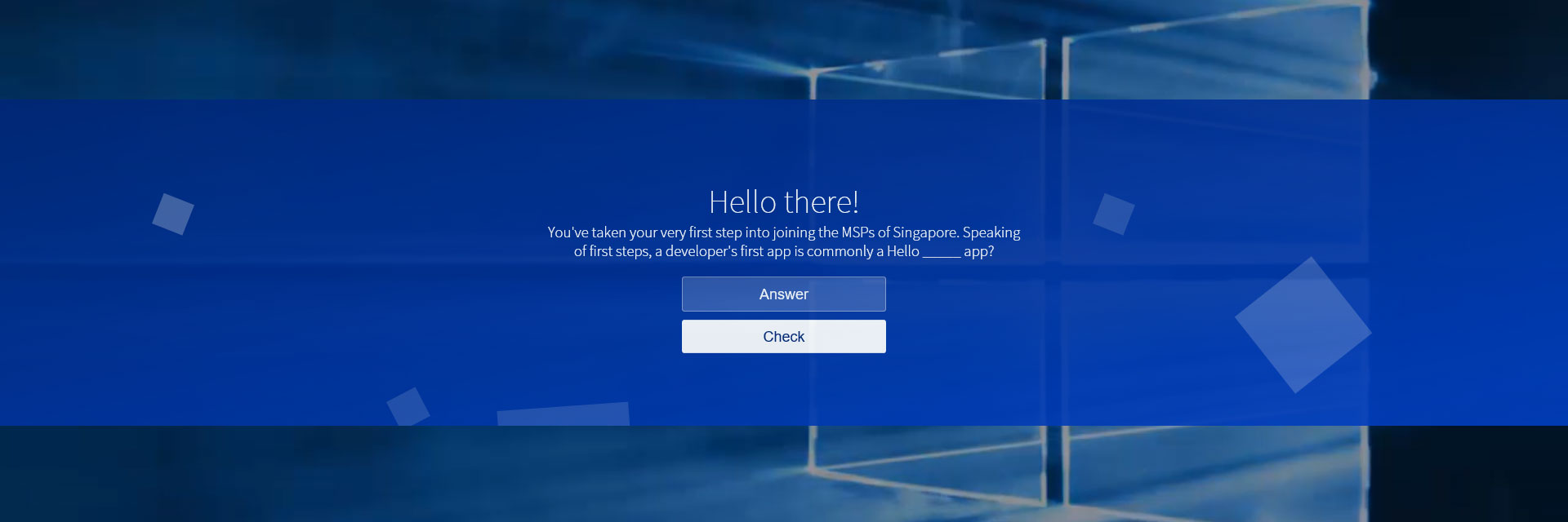Viewport: 1568px width, 522px height.
Task: Click the flat rectangle shape at the banner bottom
Action: [x=563, y=415]
